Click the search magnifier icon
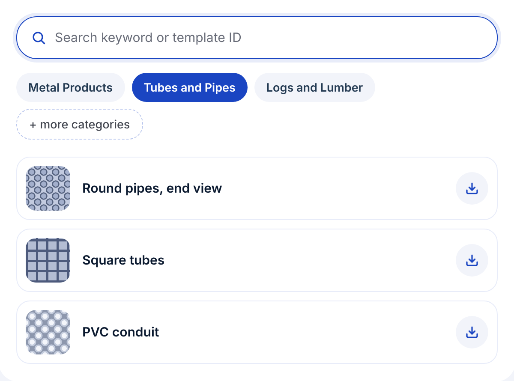 [x=39, y=38]
